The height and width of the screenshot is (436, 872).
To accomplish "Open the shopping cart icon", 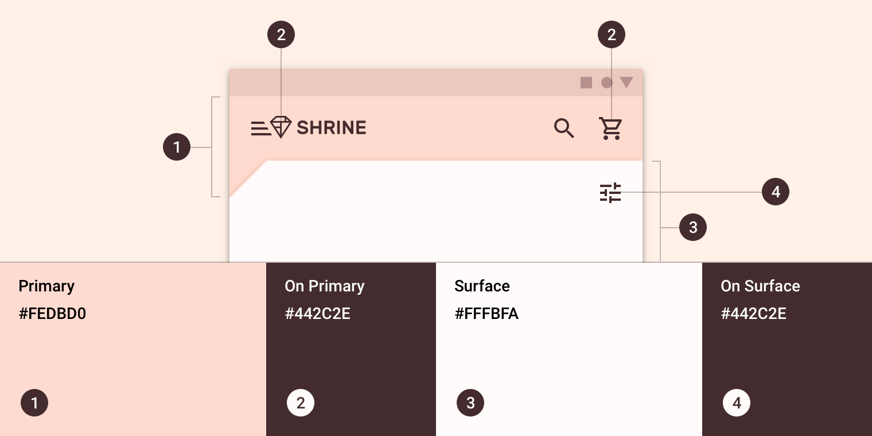I will 610,129.
